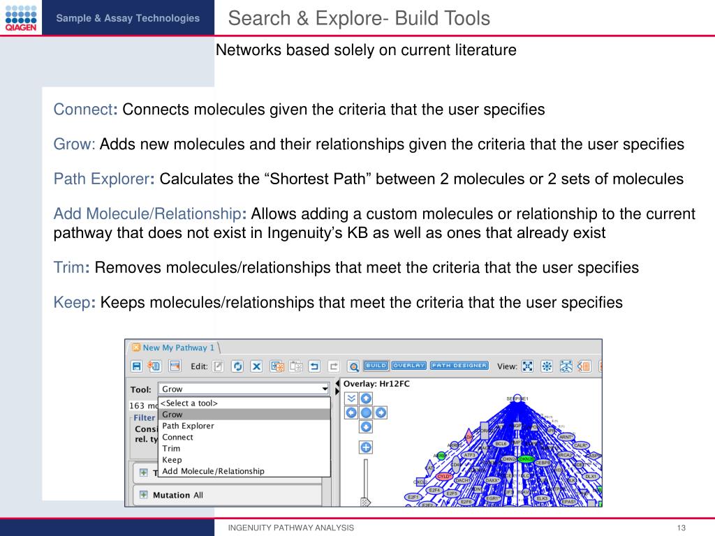Pan network right with arrow button
Image resolution: width=715 pixels, height=536 pixels.
coord(381,413)
